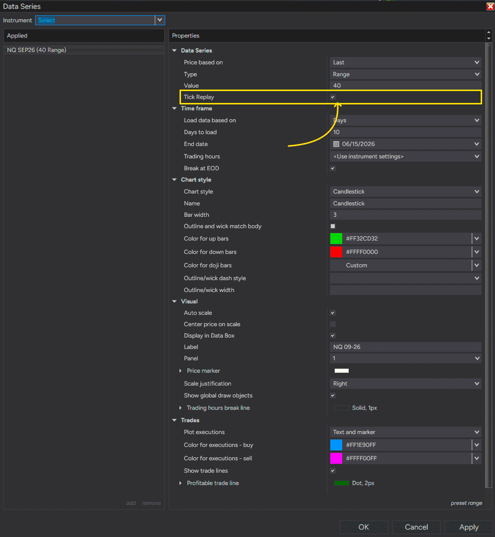Open the Outline/wick dash style dropdown

pyautogui.click(x=405, y=278)
